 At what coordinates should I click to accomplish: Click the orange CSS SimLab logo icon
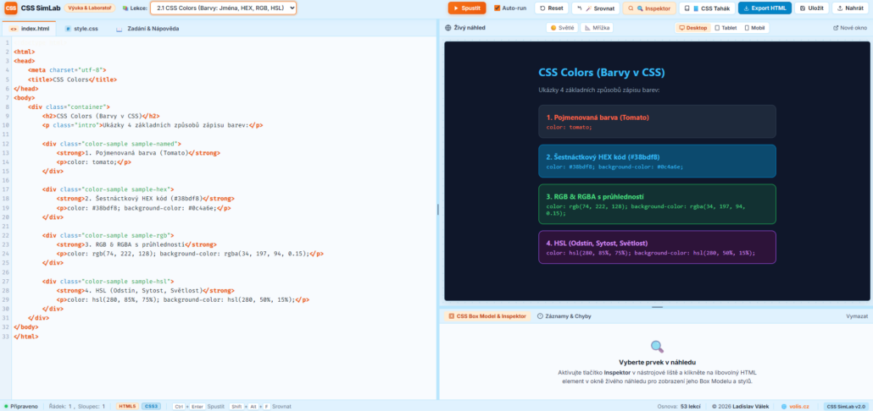click(x=10, y=8)
